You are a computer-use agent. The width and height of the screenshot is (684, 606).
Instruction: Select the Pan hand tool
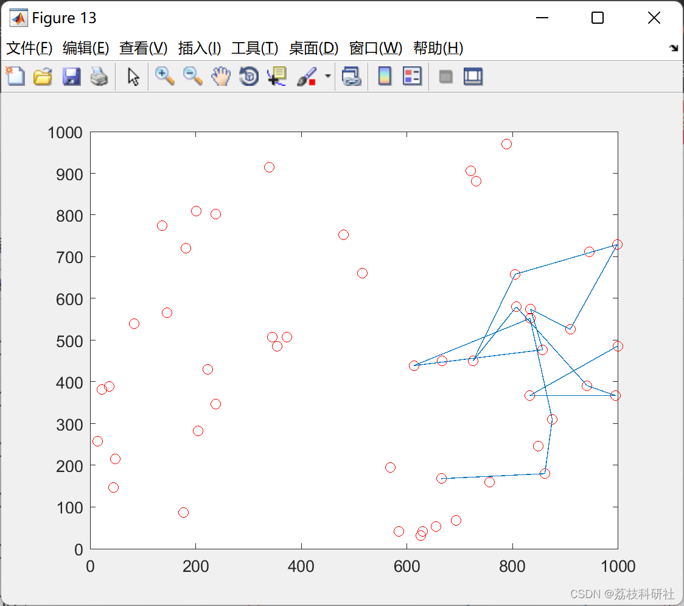pyautogui.click(x=221, y=76)
